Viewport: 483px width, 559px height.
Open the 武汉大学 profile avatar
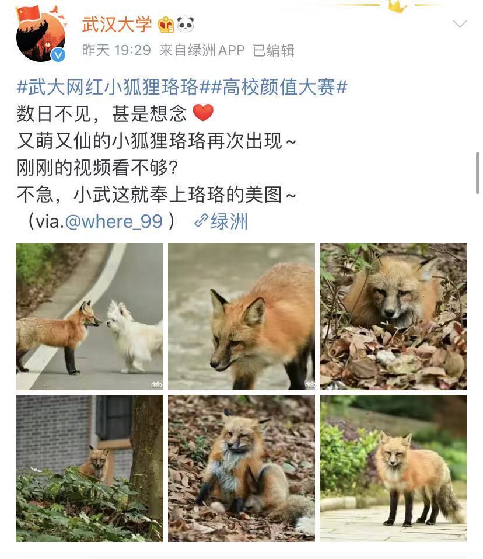coord(41,34)
